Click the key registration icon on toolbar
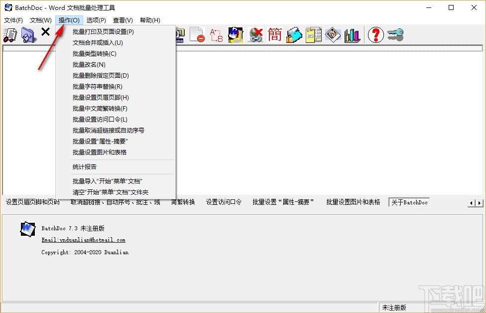The height and width of the screenshot is (313, 486). point(395,35)
